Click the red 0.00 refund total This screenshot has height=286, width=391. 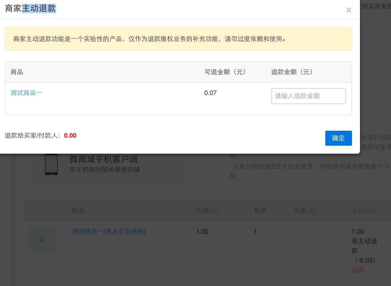[70, 136]
